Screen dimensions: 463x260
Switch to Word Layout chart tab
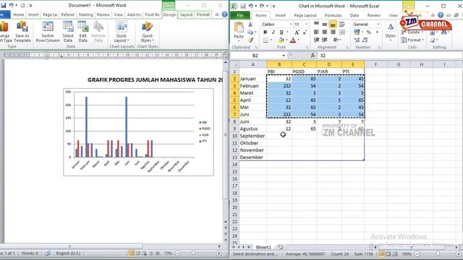(x=187, y=14)
